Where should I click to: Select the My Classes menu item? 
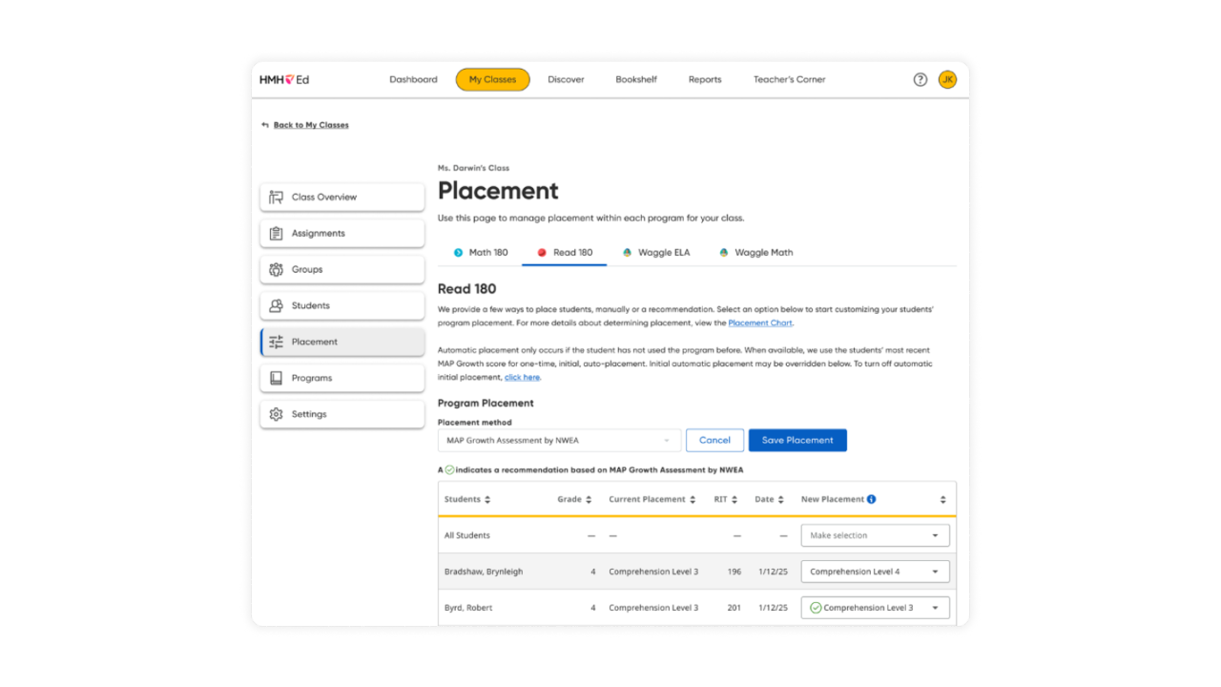492,80
